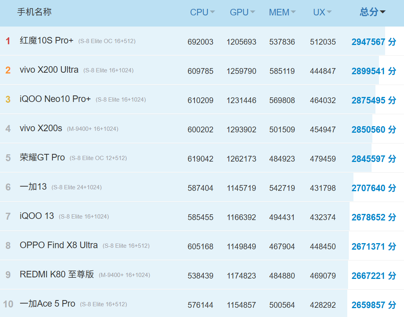The image size is (404, 317).
Task: Select total score 2667221 分
Action: click(374, 276)
